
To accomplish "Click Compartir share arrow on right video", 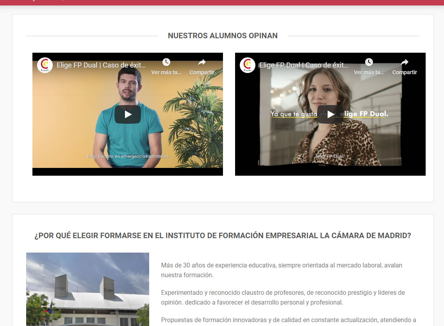I will pyautogui.click(x=404, y=62).
